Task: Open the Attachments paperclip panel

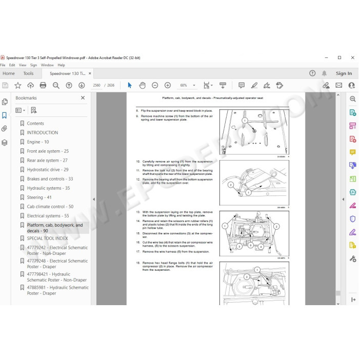Action: (x=4, y=128)
